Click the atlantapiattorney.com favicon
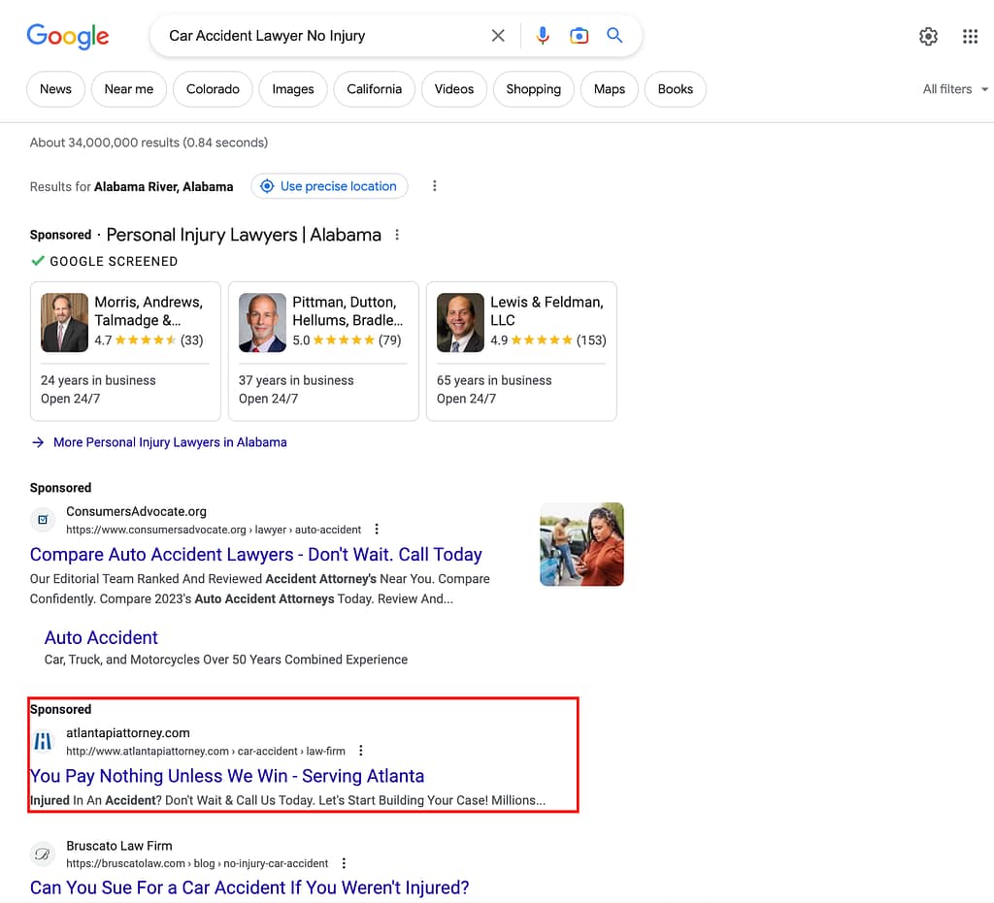Viewport: 994px width, 903px height. click(43, 741)
